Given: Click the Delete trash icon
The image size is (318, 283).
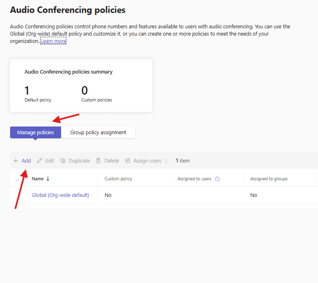Looking at the screenshot, I should 98,161.
